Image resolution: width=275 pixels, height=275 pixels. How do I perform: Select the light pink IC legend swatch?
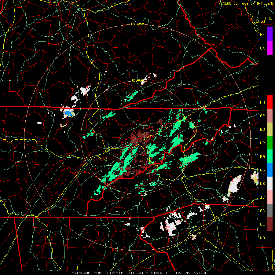point(270,197)
